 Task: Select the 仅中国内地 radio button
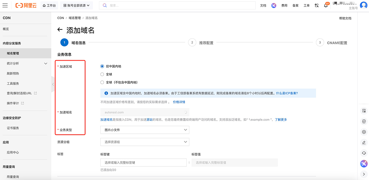pyautogui.click(x=102, y=66)
